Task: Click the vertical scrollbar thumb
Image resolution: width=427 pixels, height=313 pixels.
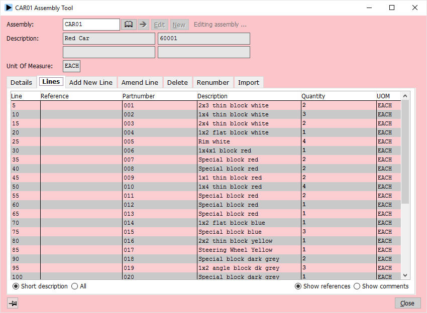Action: pyautogui.click(x=405, y=152)
